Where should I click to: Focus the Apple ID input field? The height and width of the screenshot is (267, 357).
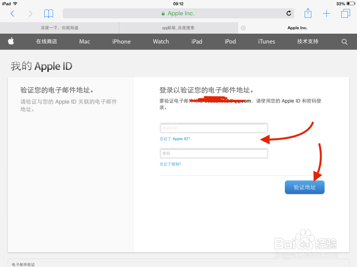pos(214,128)
